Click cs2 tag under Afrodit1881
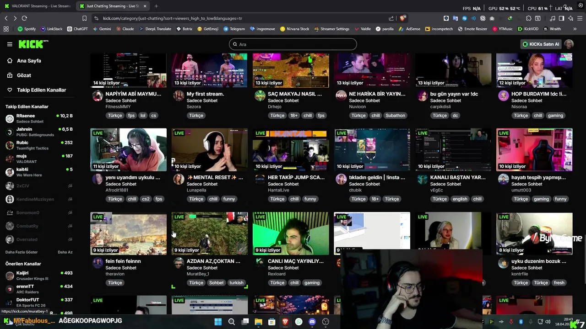 coord(146,199)
